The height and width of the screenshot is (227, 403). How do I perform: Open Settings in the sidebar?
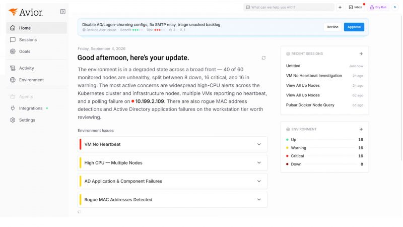point(36,120)
